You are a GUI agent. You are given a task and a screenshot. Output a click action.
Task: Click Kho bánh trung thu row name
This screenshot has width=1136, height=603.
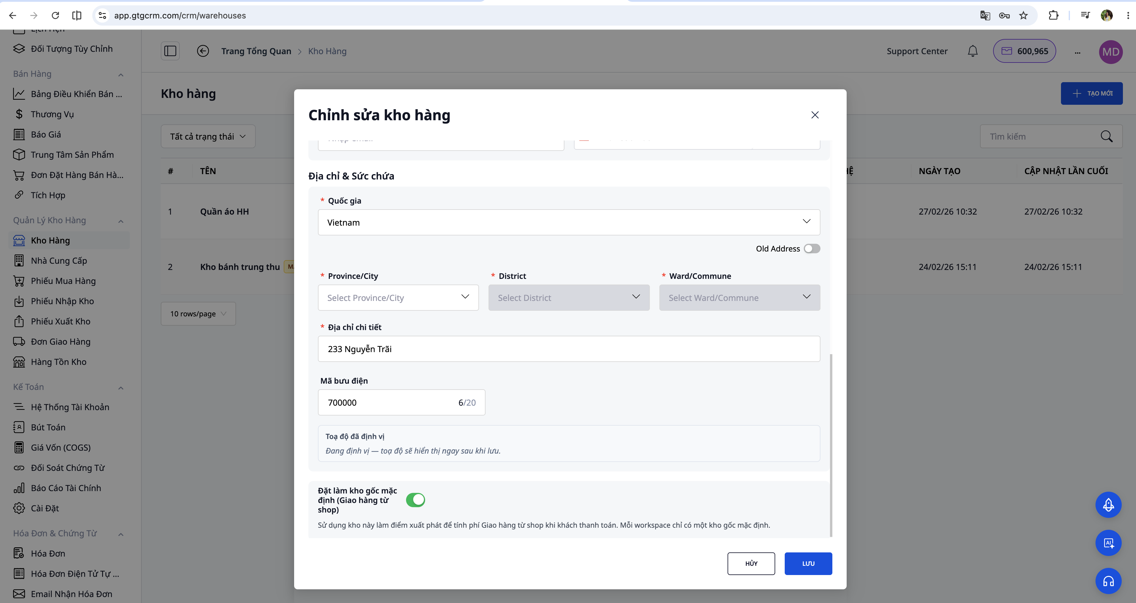240,267
